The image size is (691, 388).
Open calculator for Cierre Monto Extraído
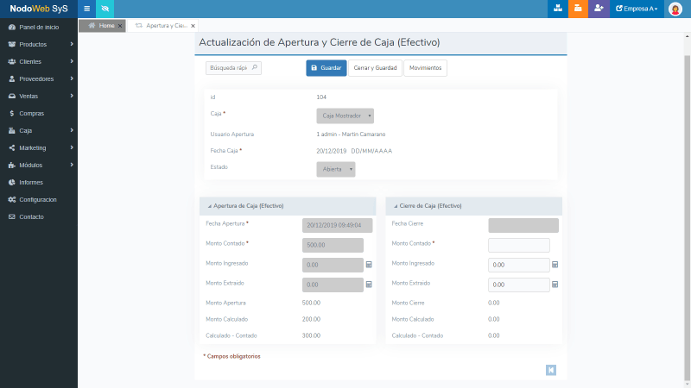tap(555, 284)
